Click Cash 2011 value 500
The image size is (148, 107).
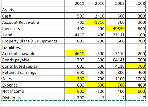pos(75,15)
